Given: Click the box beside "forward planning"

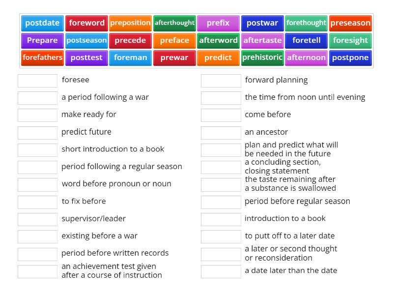Looking at the screenshot, I should tap(221, 81).
